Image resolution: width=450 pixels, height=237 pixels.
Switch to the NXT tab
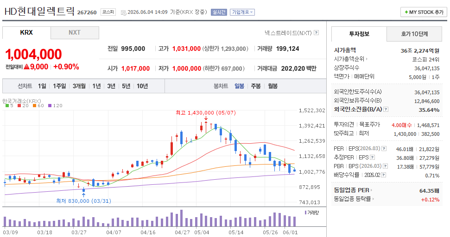point(75,33)
